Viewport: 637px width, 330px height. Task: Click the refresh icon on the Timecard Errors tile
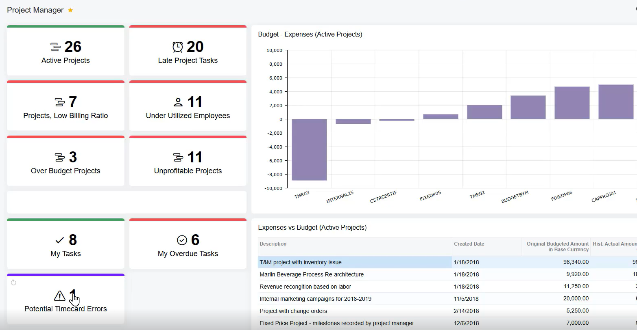pos(13,283)
